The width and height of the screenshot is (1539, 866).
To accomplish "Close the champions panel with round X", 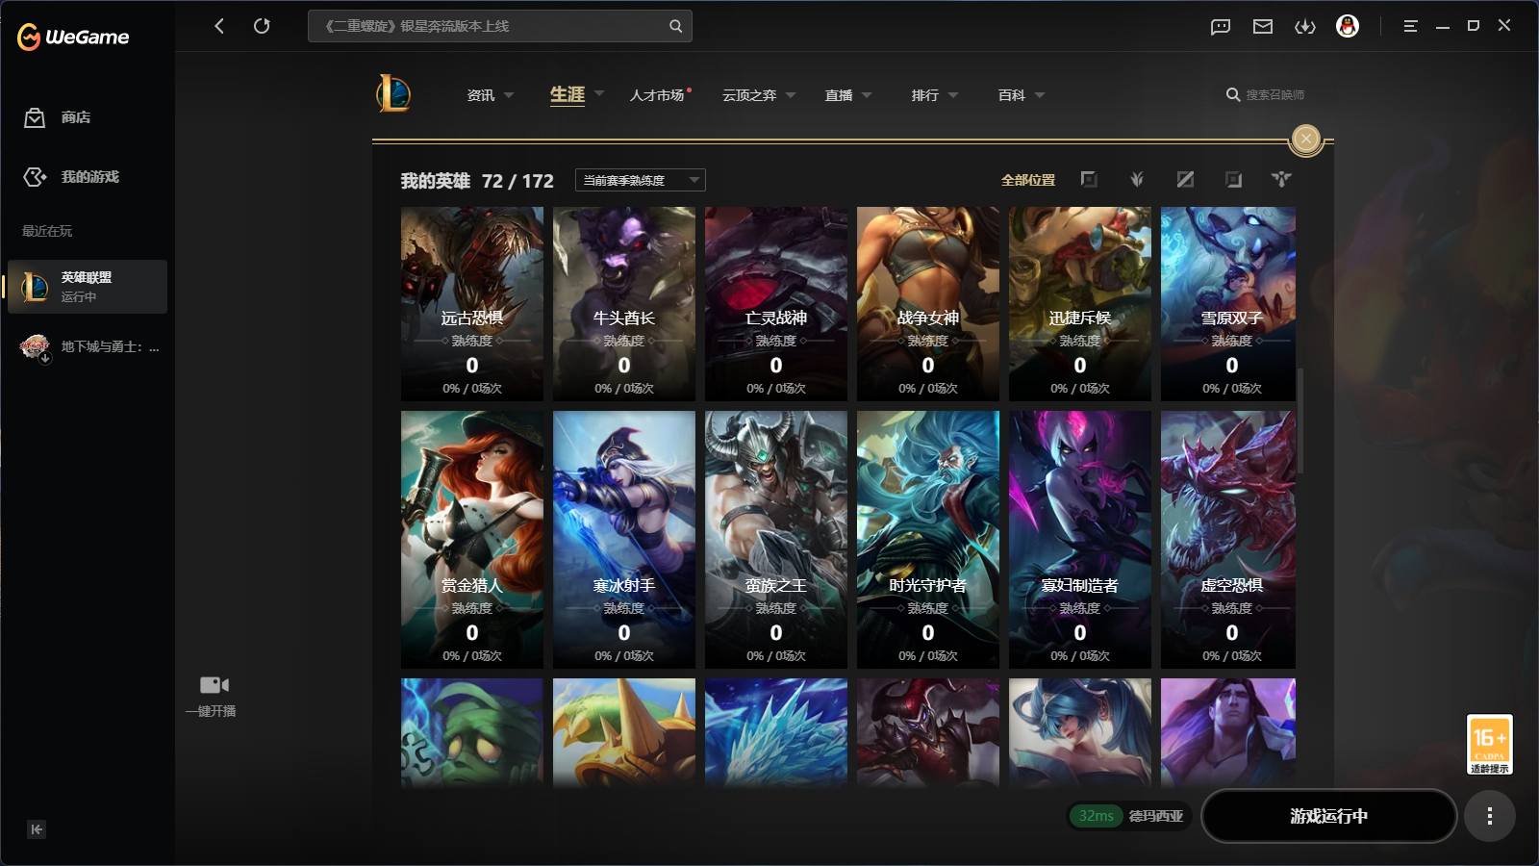I will (1306, 140).
